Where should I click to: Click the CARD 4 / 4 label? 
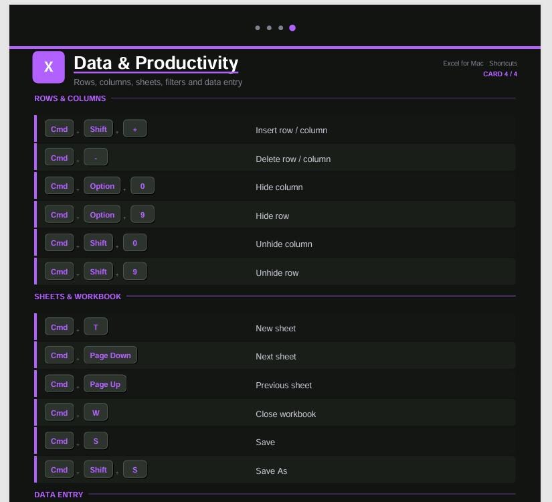tap(500, 74)
